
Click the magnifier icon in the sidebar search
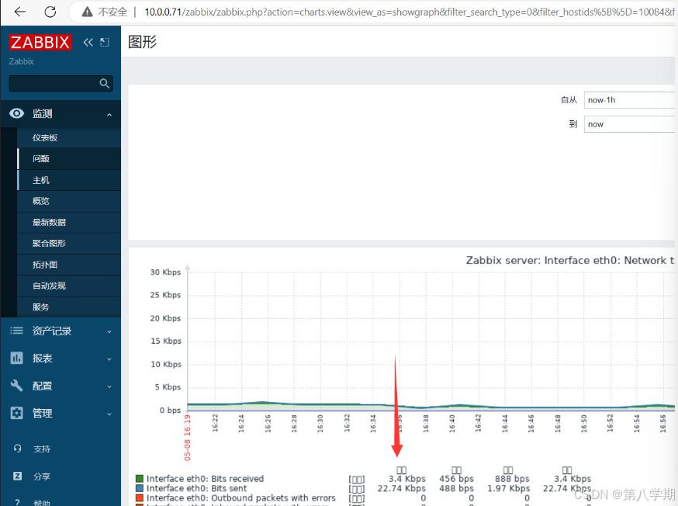[105, 83]
